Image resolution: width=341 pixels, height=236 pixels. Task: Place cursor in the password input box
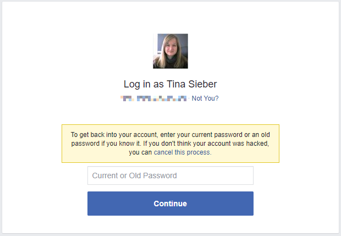point(170,176)
